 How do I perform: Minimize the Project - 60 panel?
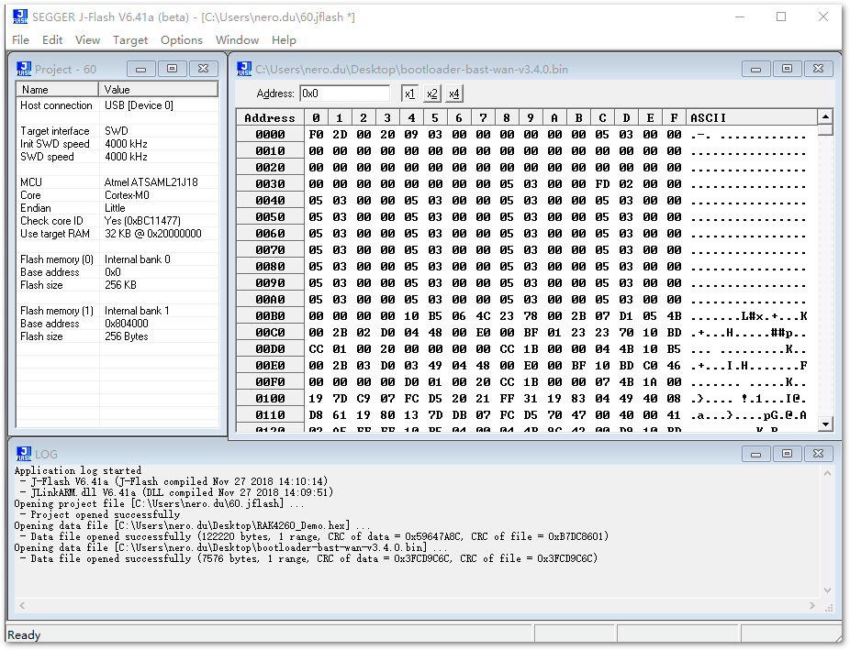pyautogui.click(x=141, y=69)
